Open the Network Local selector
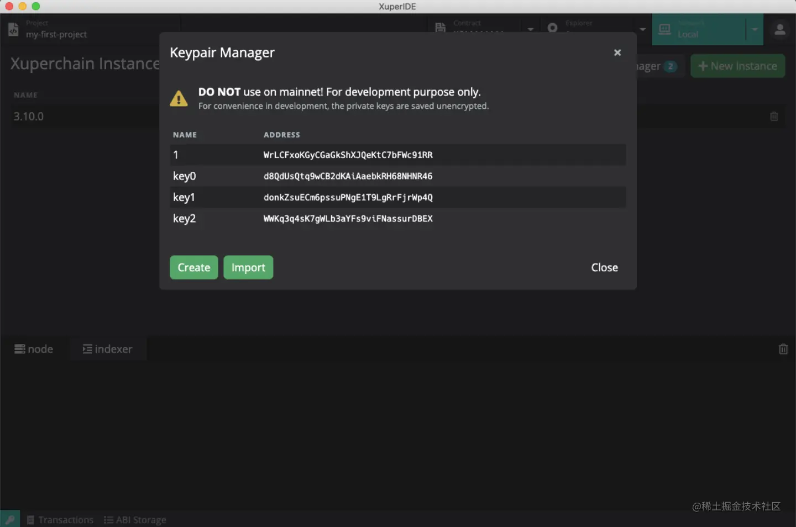 pyautogui.click(x=699, y=30)
